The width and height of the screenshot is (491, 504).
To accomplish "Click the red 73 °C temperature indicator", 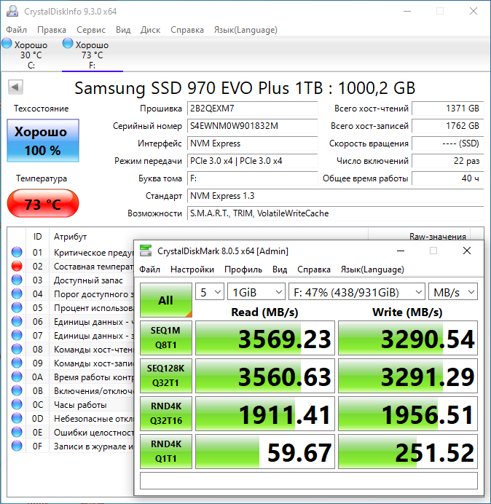I will point(43,204).
